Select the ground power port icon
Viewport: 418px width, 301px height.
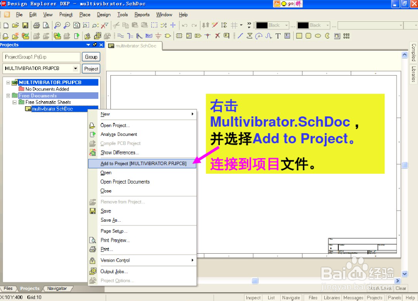pyautogui.click(x=158, y=36)
